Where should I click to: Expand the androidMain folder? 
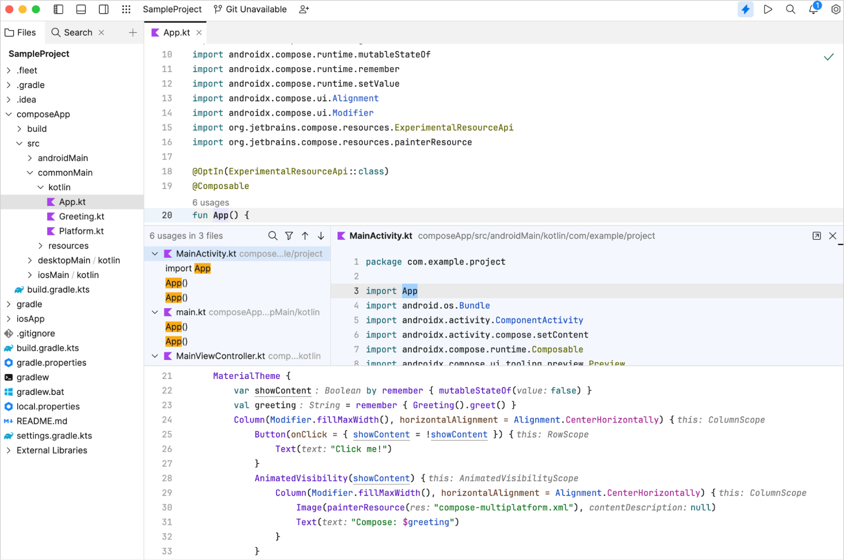(30, 158)
